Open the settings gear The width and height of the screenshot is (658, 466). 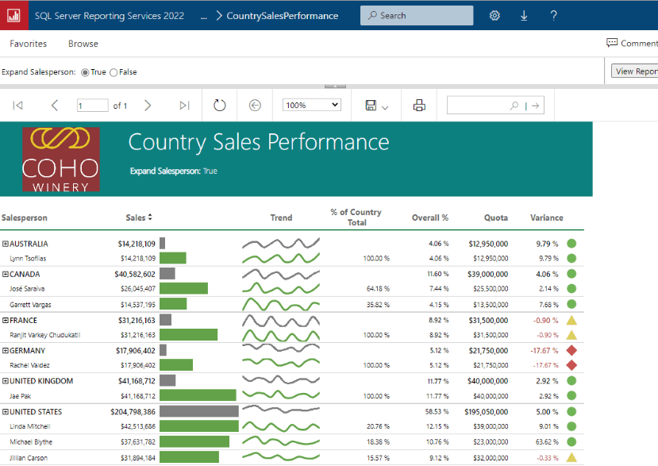(494, 16)
